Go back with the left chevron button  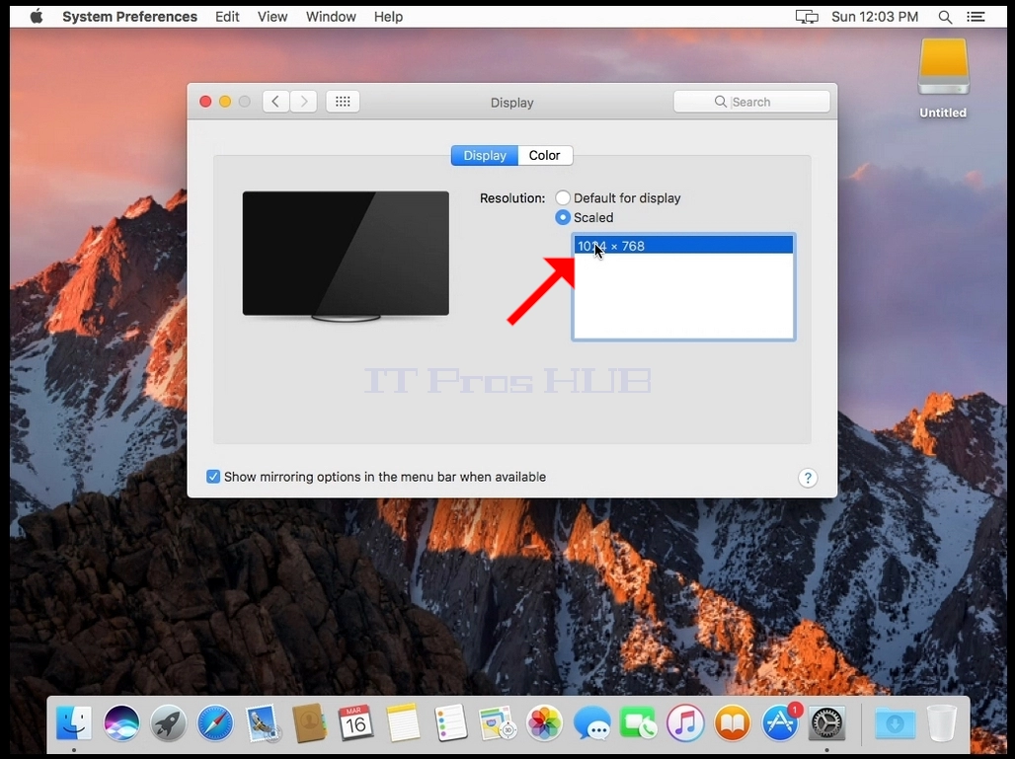275,102
